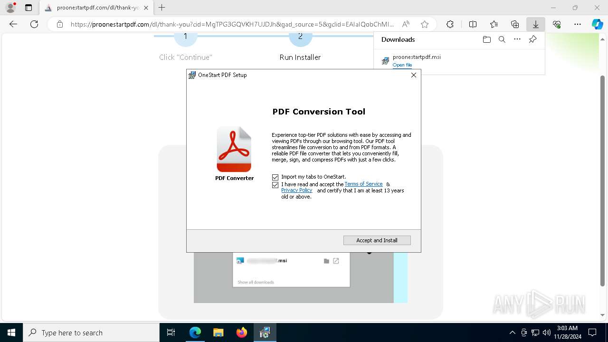
Task: Select the installer setup taskbar icon
Action: coord(265,332)
